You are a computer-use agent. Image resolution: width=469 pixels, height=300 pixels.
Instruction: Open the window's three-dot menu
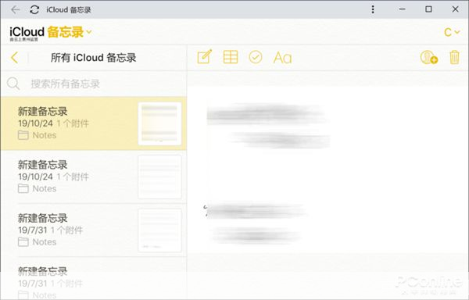click(373, 9)
